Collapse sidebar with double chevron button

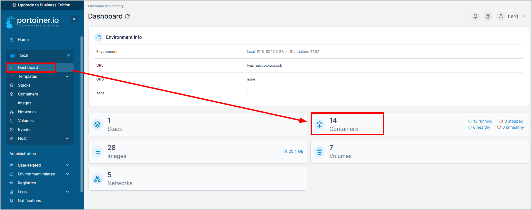click(x=74, y=19)
